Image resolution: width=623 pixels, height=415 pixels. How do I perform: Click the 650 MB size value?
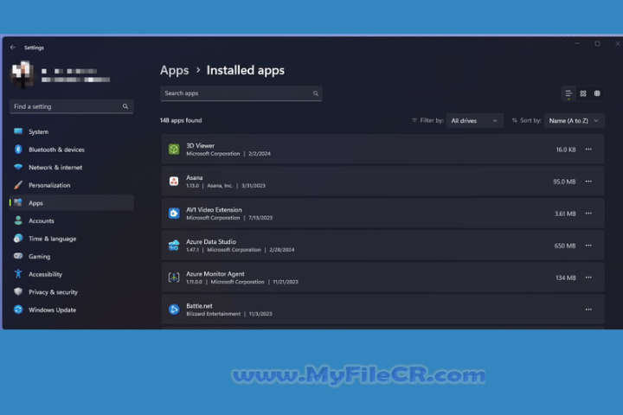565,246
